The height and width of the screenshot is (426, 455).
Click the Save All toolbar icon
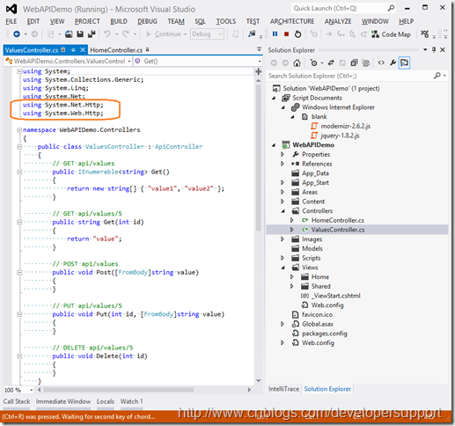tap(92, 34)
